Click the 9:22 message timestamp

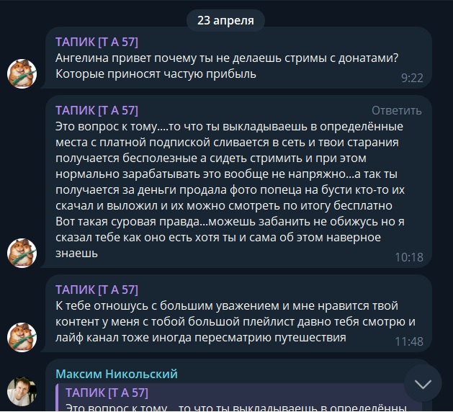pos(412,78)
